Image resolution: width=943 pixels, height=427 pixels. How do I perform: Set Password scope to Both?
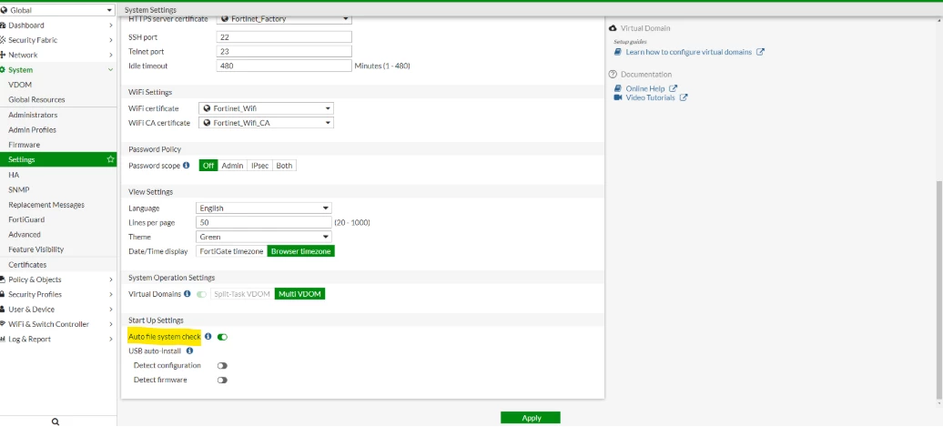click(285, 166)
